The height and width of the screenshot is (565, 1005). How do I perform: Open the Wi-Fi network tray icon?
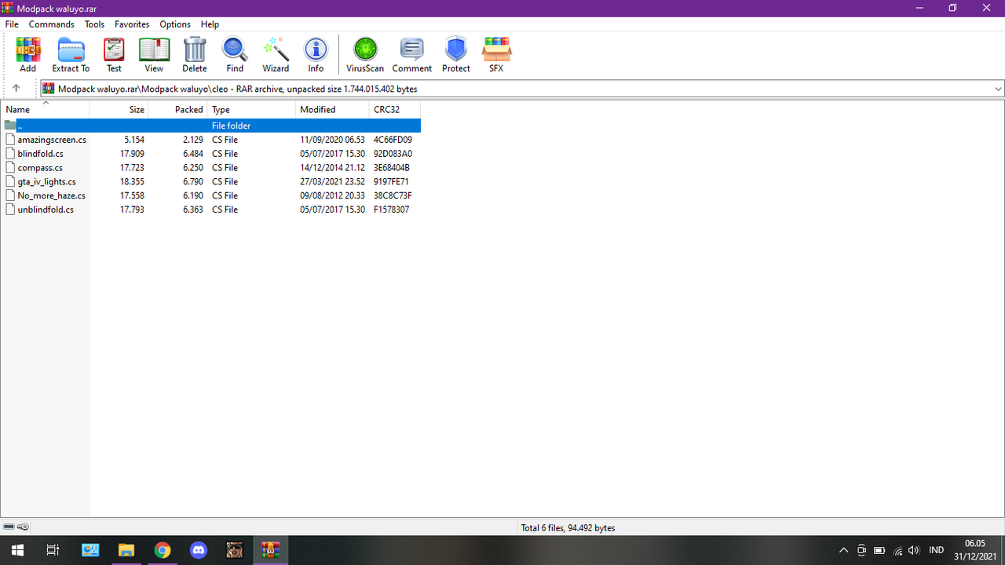[897, 550]
